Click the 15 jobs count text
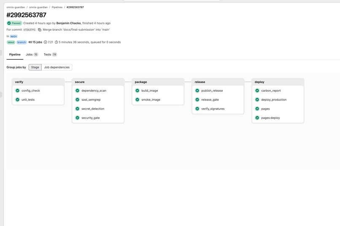 (x=37, y=42)
